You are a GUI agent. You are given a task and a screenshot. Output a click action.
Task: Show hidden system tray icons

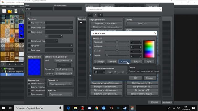(174, 108)
